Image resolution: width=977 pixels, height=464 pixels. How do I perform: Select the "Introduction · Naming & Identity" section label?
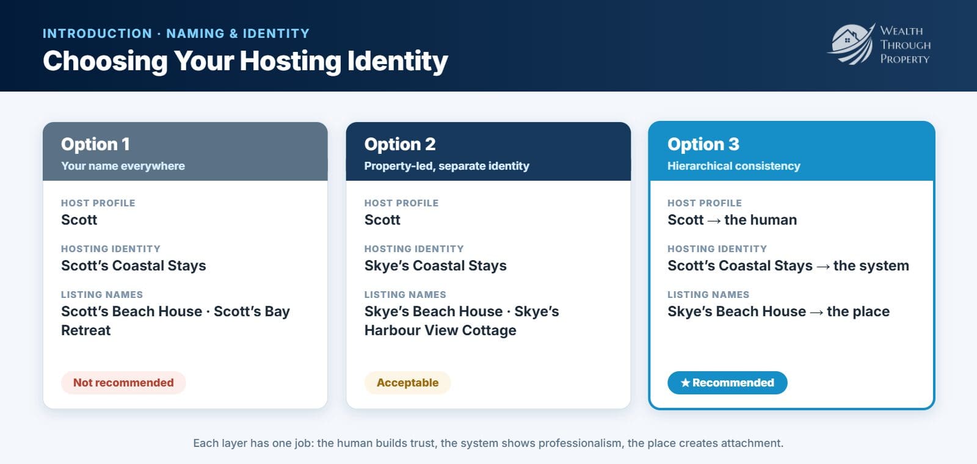(176, 34)
